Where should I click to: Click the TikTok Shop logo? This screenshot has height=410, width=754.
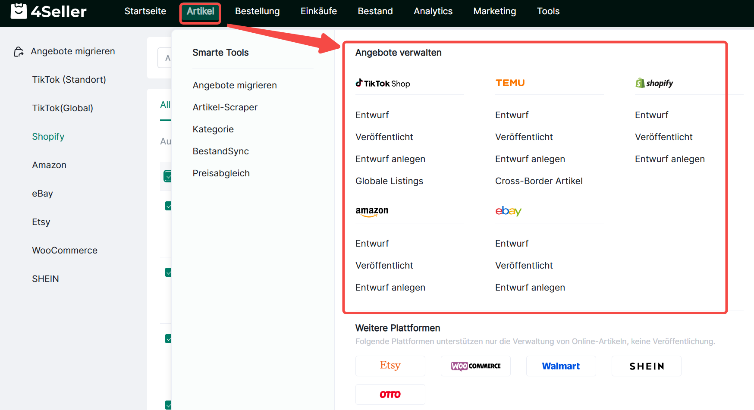pos(383,83)
